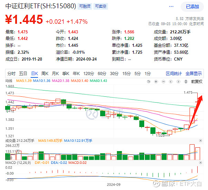
Task: Switch to the 分时 chart tab
Action: (11, 73)
